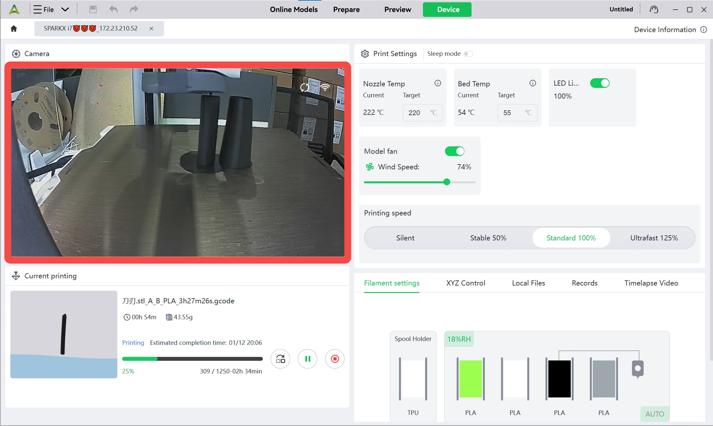Open the File hamburger menu
713x426 pixels.
coord(38,9)
